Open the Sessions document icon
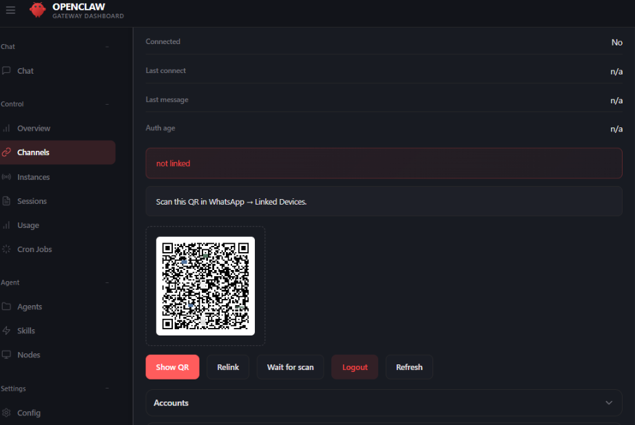 6,201
